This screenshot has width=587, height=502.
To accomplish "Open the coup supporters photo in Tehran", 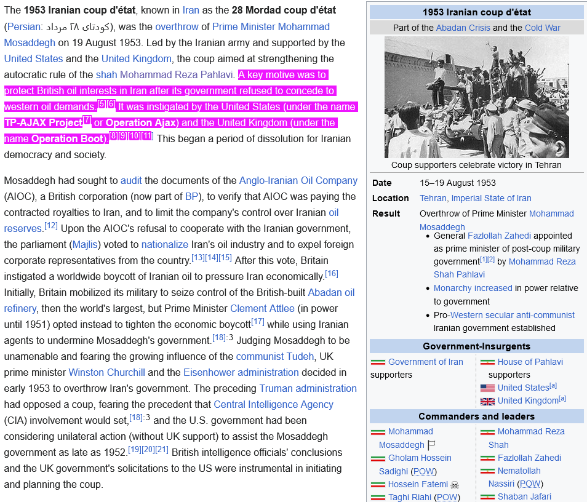I will click(477, 97).
